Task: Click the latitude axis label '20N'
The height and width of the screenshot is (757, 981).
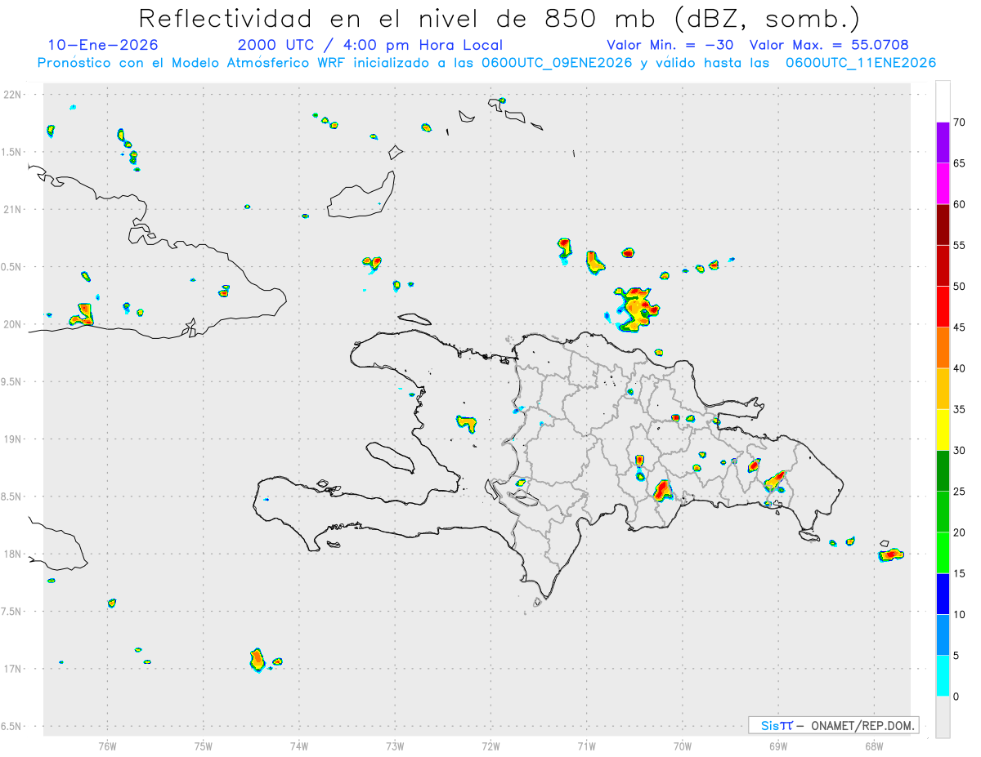Action: click(x=13, y=324)
